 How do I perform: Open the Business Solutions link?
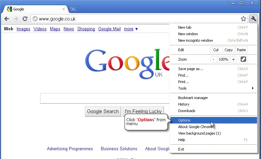click(119, 149)
